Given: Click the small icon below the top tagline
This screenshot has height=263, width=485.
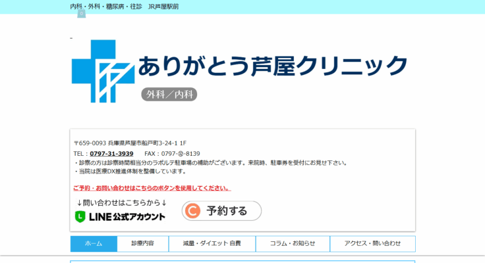Looking at the screenshot, I should point(82,14).
